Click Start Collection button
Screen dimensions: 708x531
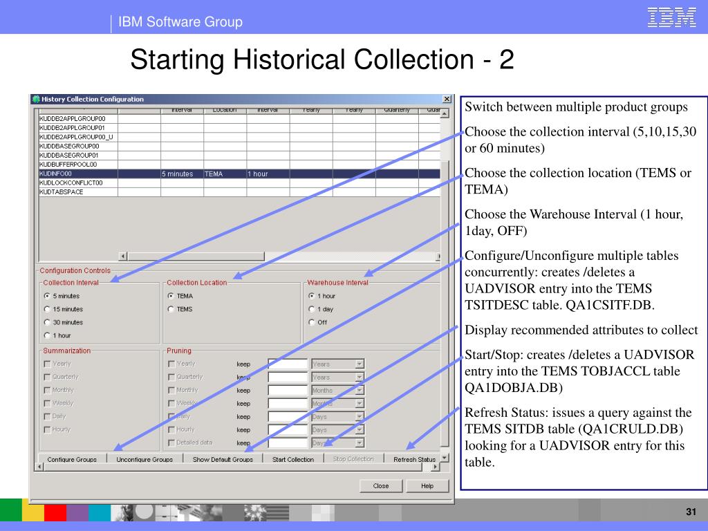[x=293, y=459]
